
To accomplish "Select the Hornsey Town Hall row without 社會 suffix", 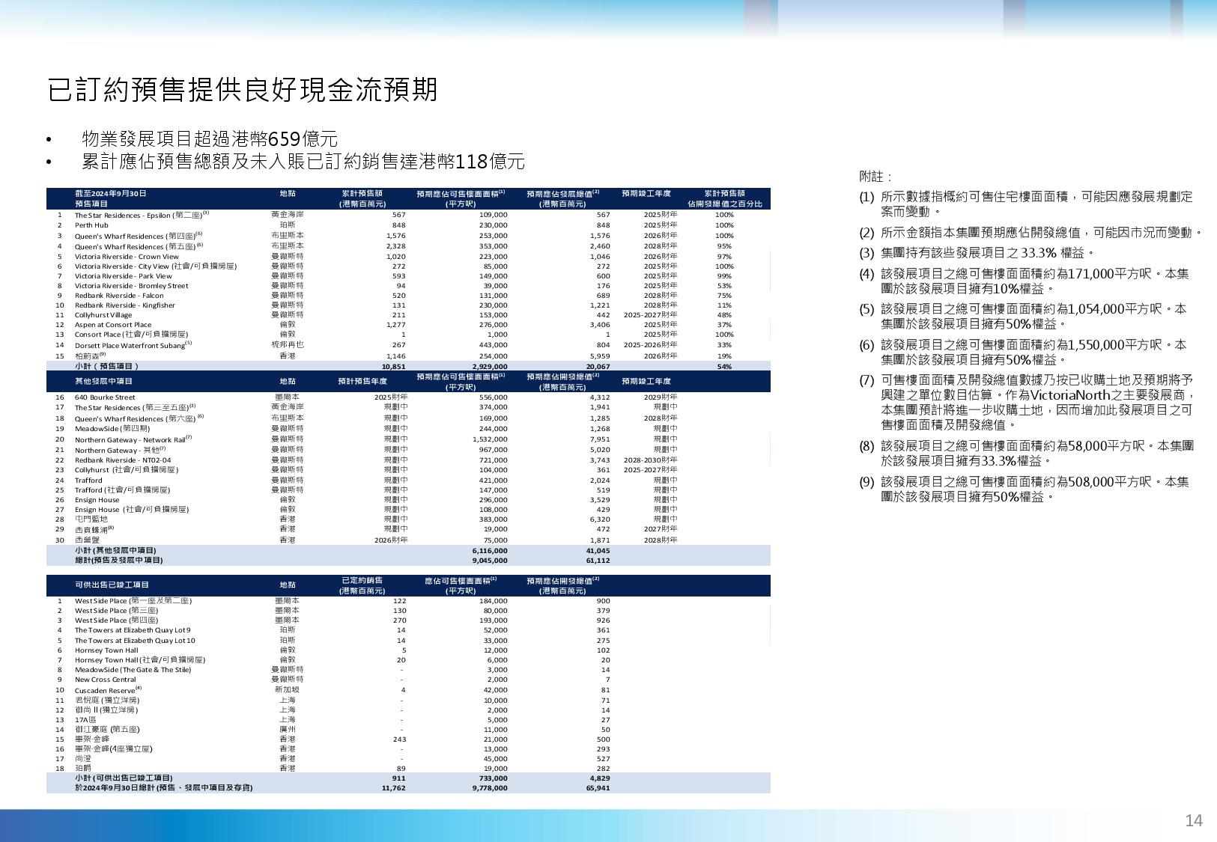I will tap(106, 650).
